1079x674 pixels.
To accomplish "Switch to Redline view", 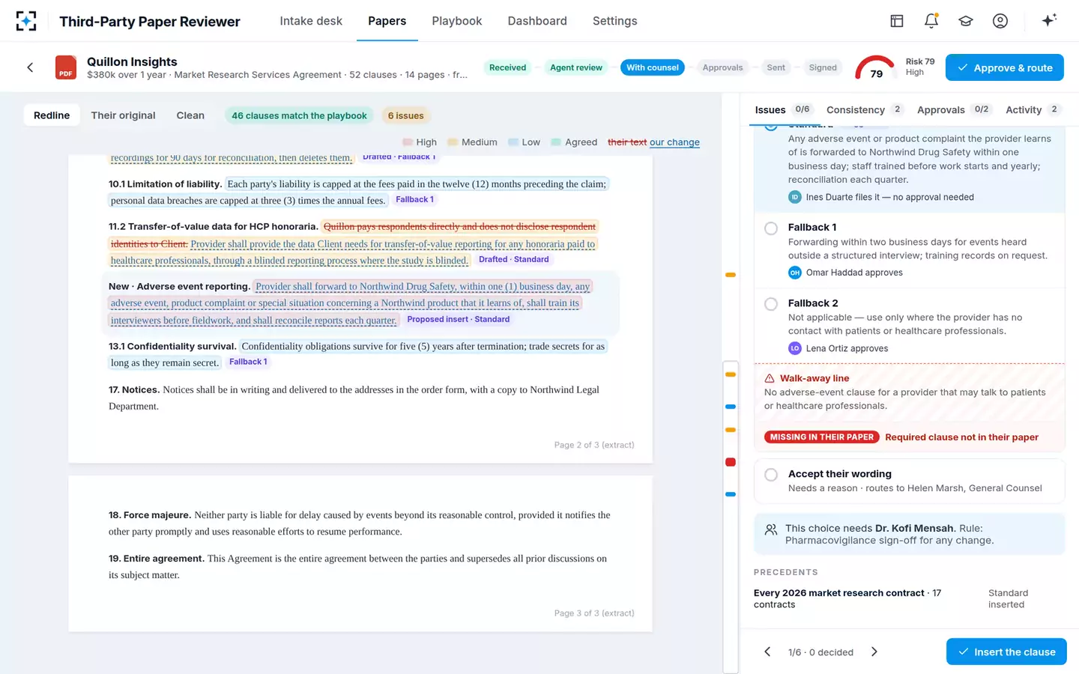I will pyautogui.click(x=52, y=115).
